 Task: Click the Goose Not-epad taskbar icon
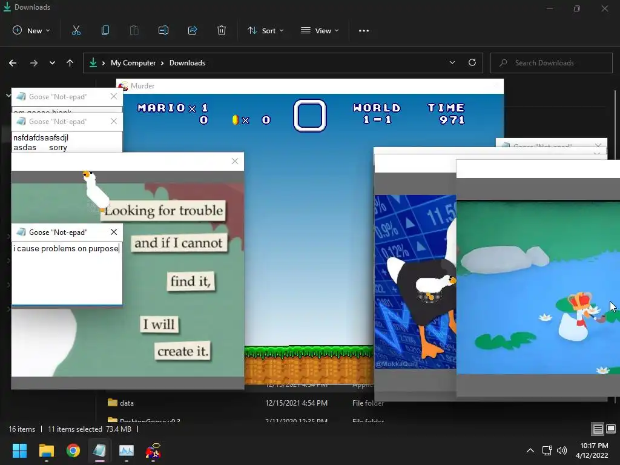point(99,450)
